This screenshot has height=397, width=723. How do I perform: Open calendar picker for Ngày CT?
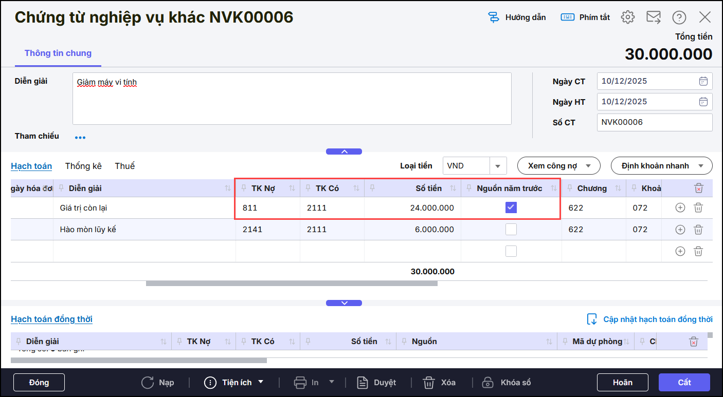tap(703, 81)
